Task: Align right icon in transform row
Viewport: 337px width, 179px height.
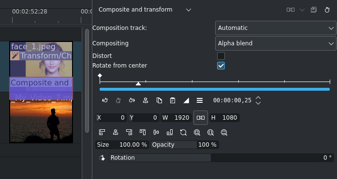Action: tap(129, 132)
